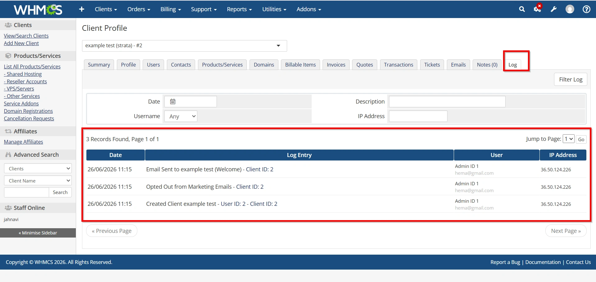Open the admin user avatar menu
This screenshot has width=596, height=282.
point(570,9)
